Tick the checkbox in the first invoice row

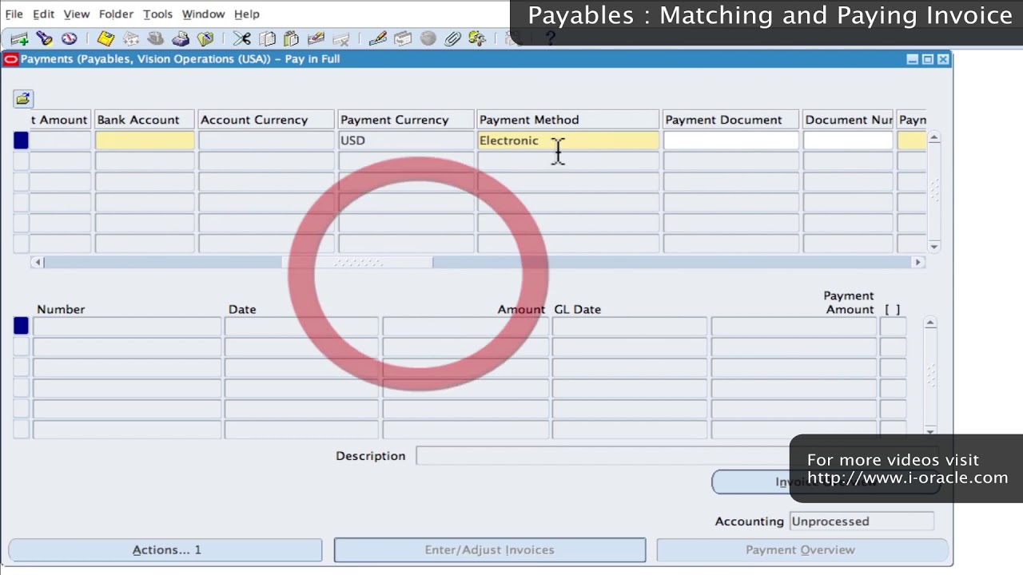click(893, 326)
